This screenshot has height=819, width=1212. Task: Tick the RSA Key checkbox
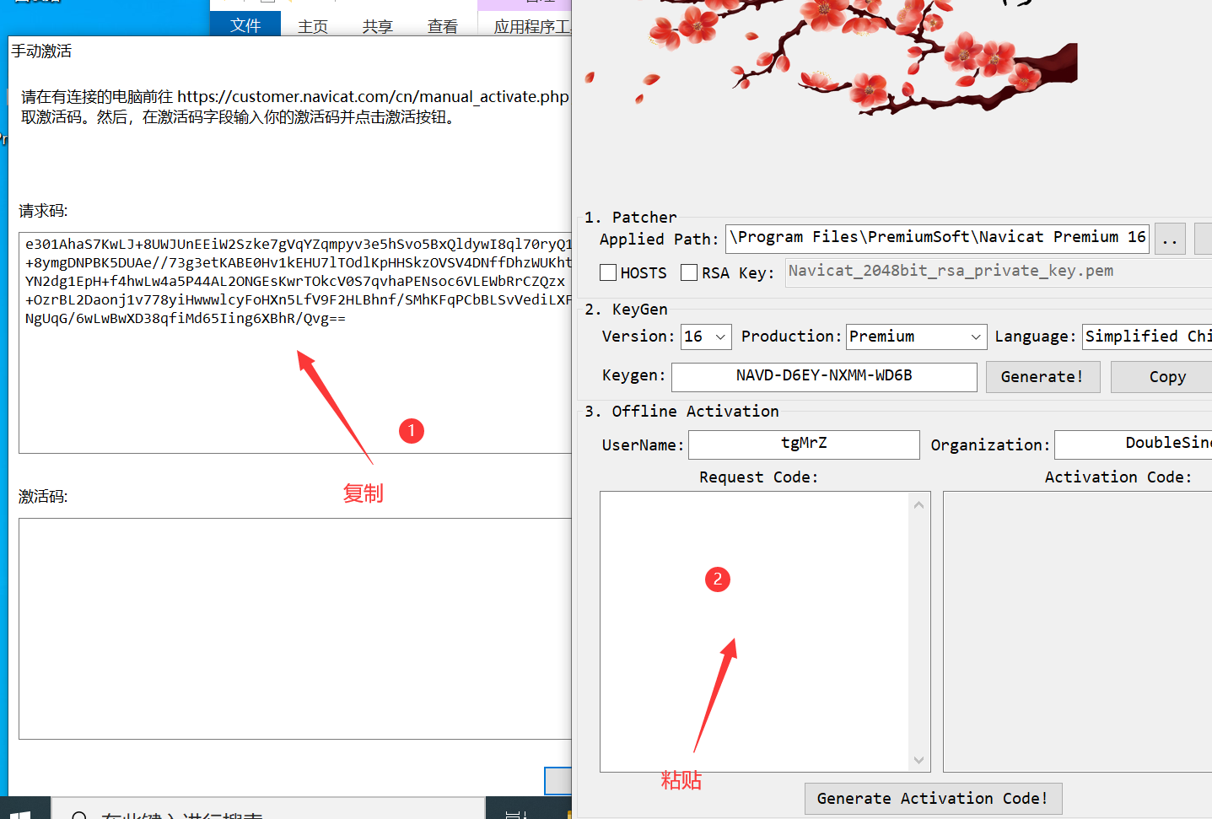[689, 272]
